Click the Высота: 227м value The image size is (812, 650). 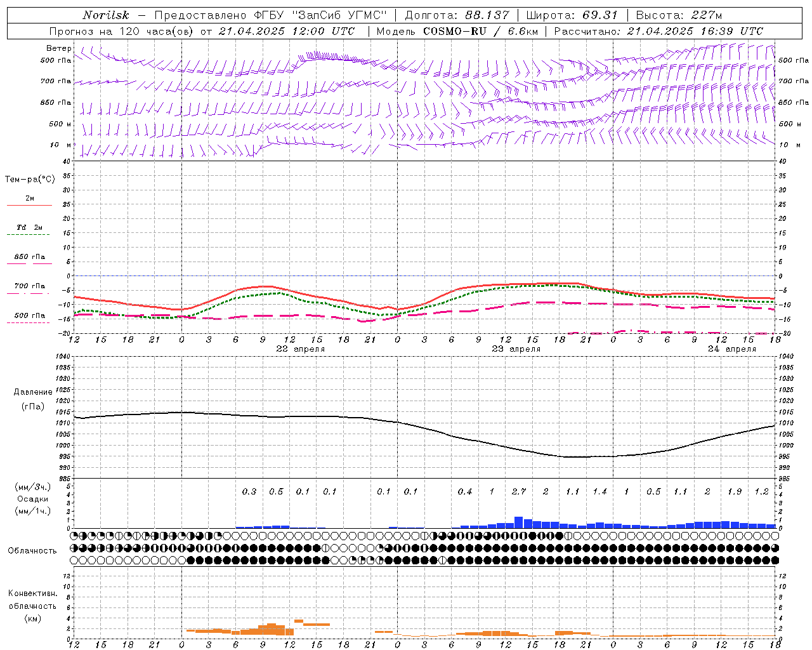click(x=678, y=15)
